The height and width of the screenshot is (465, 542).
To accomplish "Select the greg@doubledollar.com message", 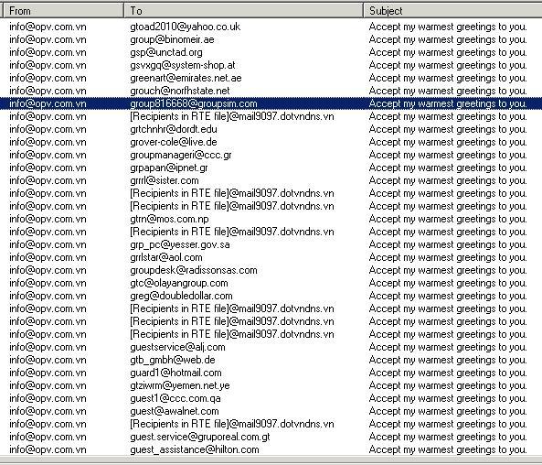I will pos(271,296).
